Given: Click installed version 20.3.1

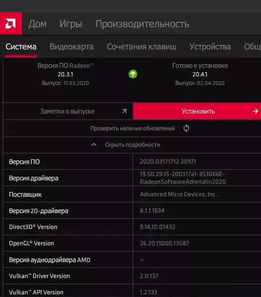Looking at the screenshot, I should (65, 74).
